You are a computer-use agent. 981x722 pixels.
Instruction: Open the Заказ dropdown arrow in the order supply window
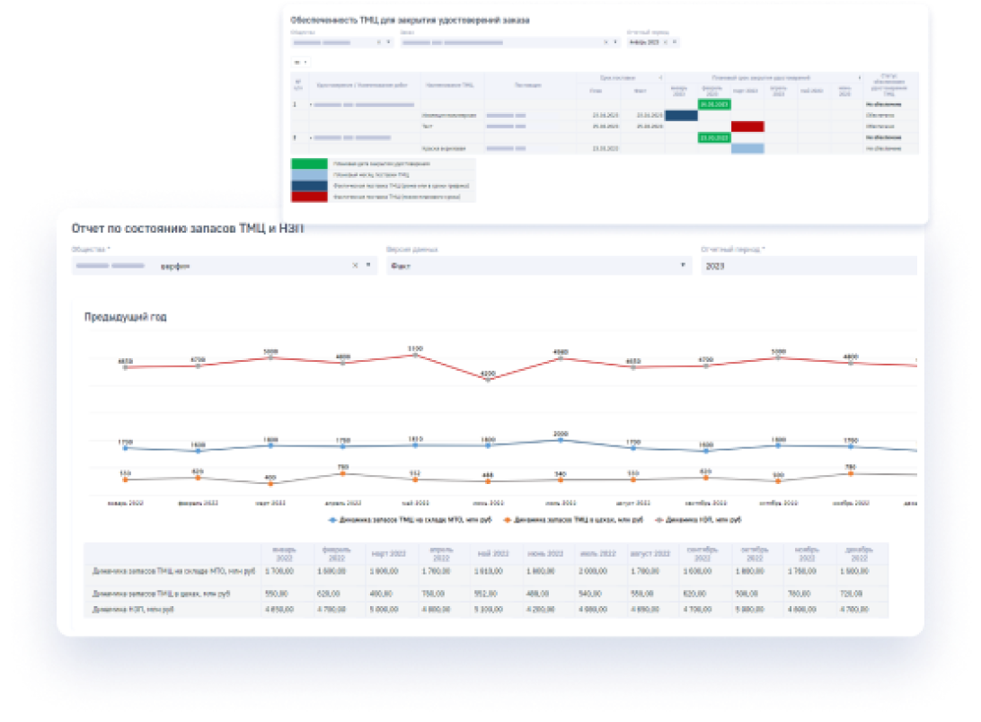point(615,42)
